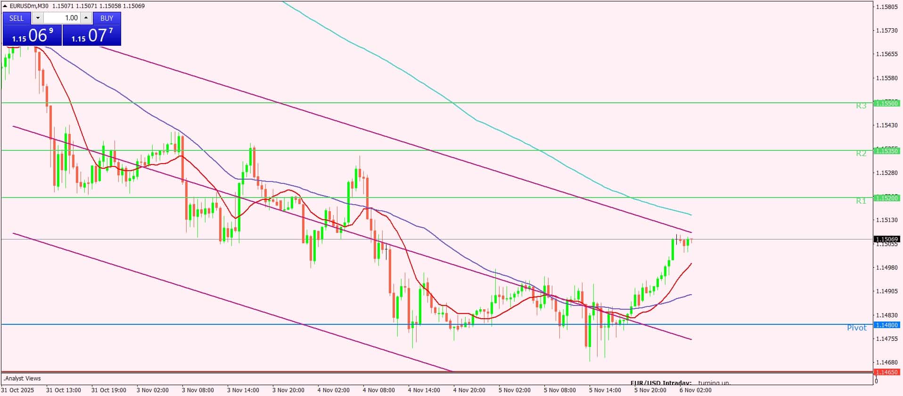Select the EURUSDm,M30 chart title

29,6
